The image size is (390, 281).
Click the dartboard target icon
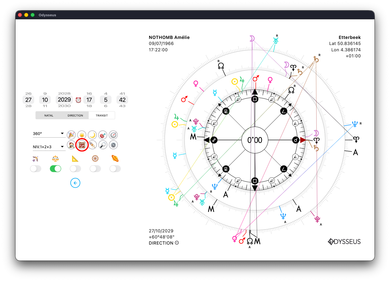coord(103,135)
